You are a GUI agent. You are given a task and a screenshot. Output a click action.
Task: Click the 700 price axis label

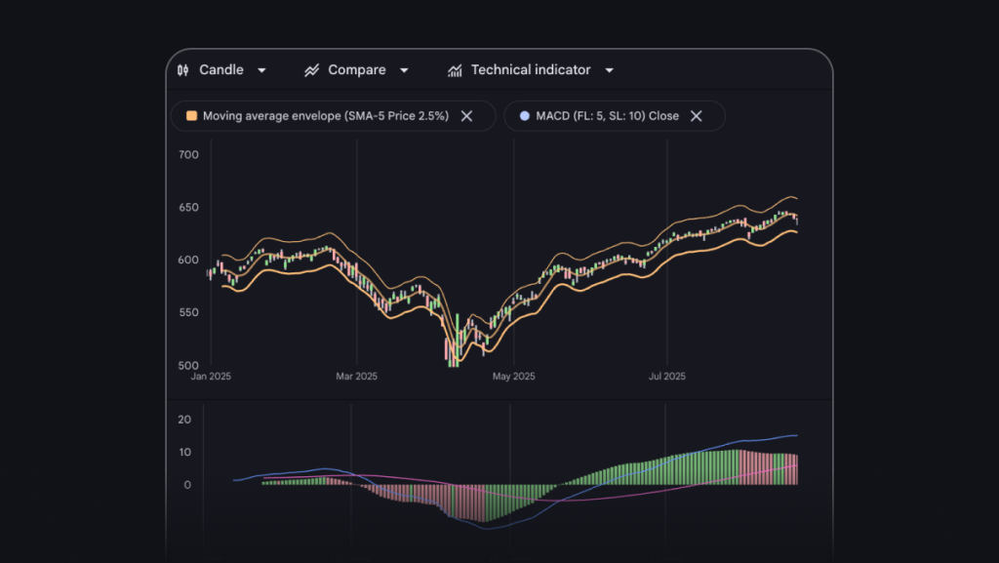[189, 155]
